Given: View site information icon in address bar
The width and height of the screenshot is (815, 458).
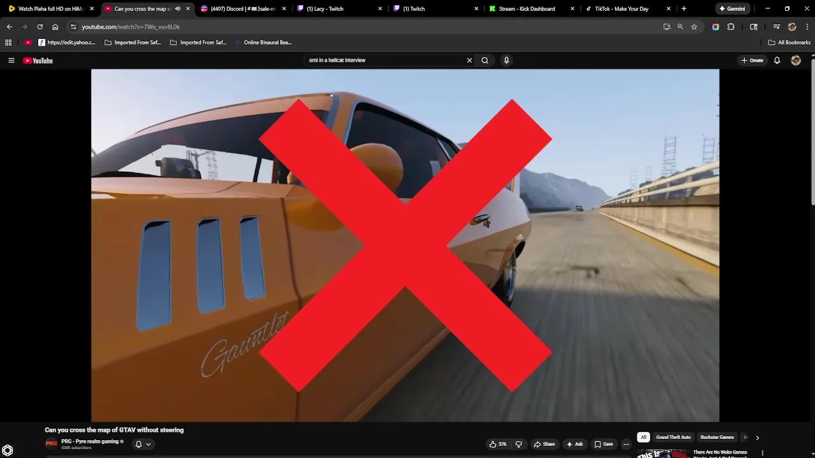Looking at the screenshot, I should [73, 27].
